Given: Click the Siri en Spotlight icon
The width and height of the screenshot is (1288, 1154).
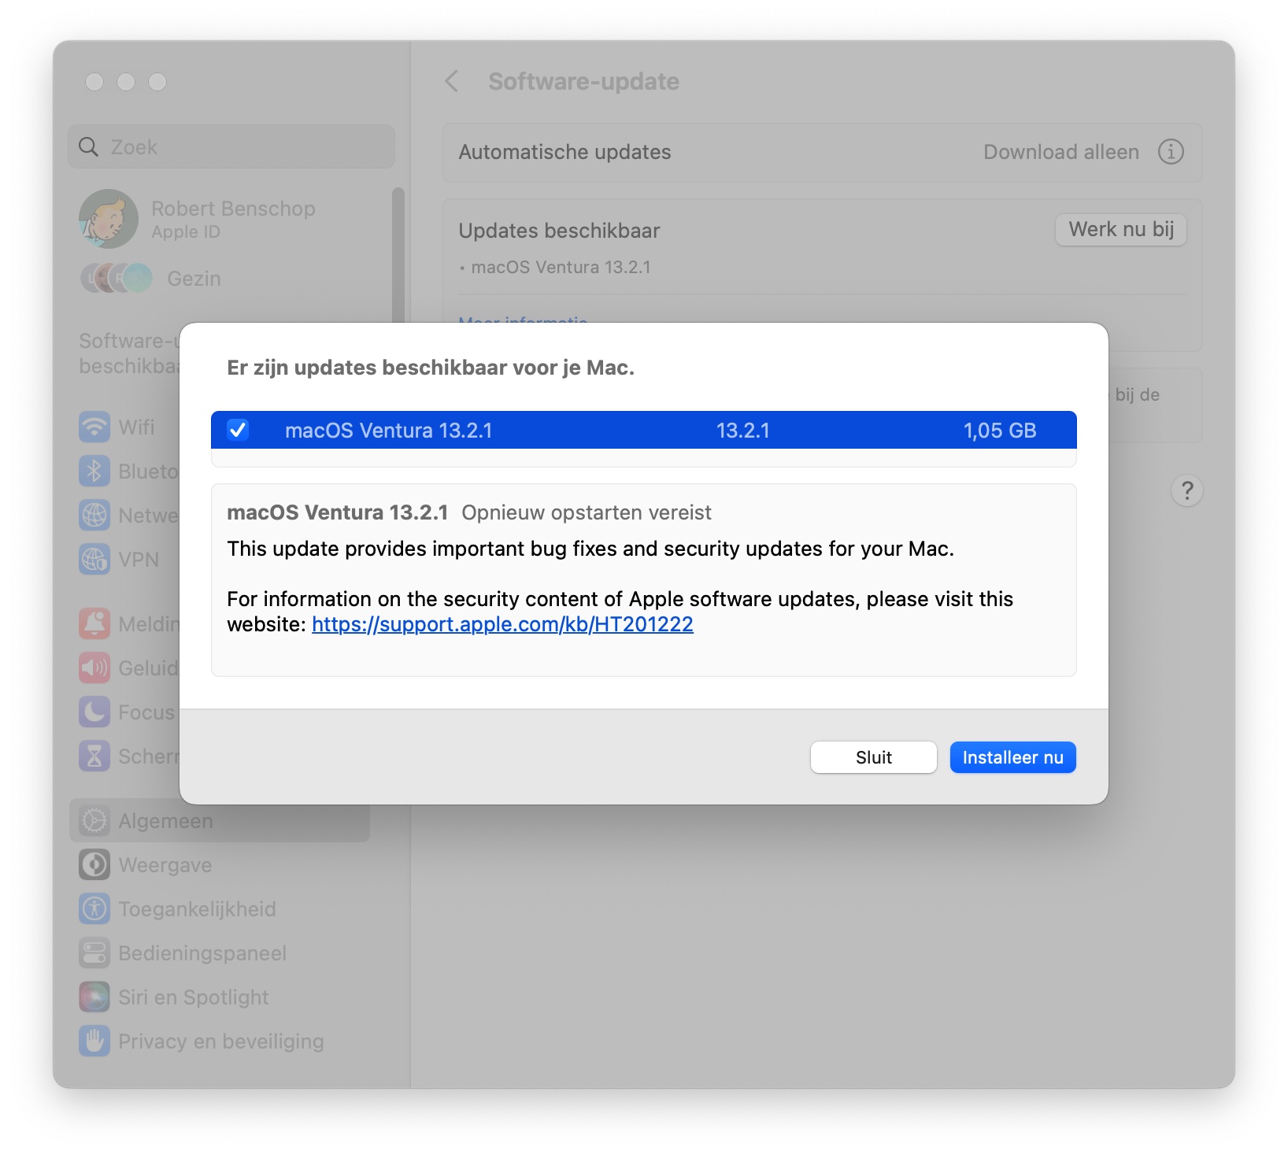Looking at the screenshot, I should click(x=94, y=997).
